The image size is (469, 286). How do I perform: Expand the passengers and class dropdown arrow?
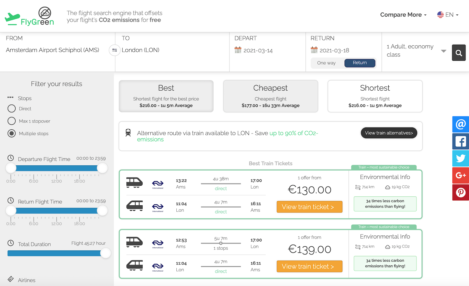pyautogui.click(x=443, y=51)
